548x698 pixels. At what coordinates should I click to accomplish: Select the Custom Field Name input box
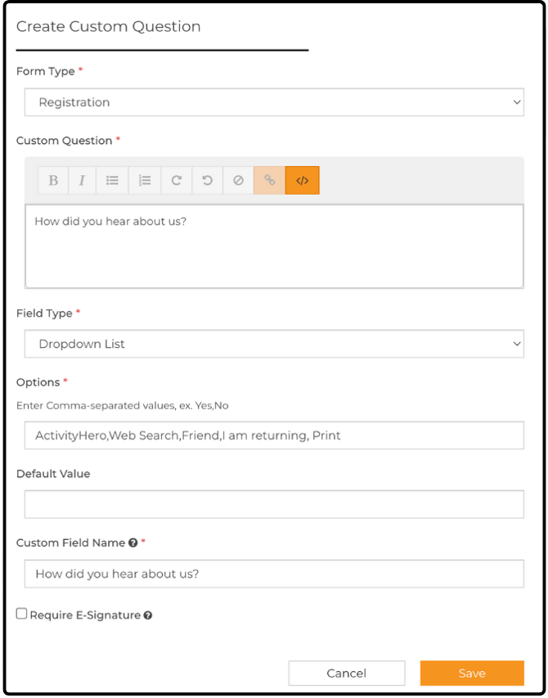point(274,574)
